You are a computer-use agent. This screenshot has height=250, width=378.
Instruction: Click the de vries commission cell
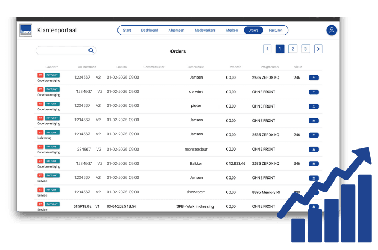(196, 92)
